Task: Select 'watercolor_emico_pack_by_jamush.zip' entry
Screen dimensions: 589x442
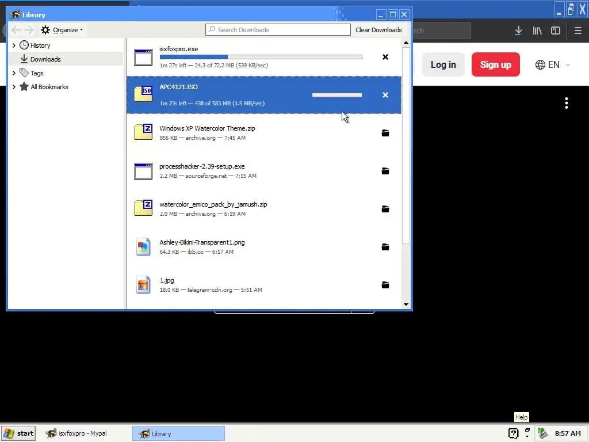Action: click(x=263, y=209)
